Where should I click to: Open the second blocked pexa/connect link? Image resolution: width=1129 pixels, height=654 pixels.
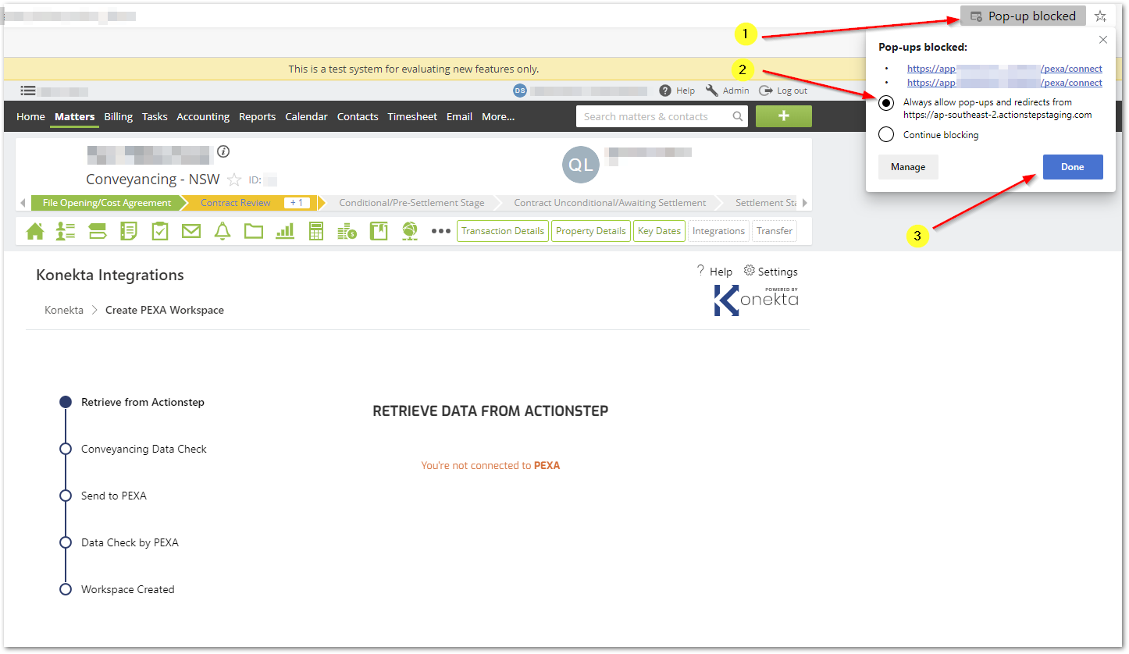pos(1005,83)
